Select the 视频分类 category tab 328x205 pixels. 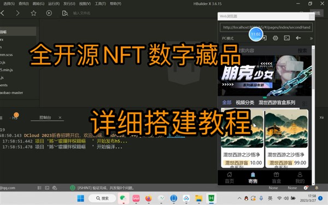245,103
